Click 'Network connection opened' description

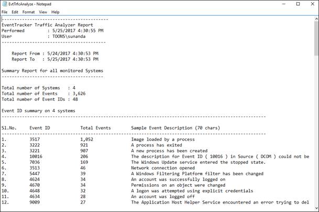point(163,168)
